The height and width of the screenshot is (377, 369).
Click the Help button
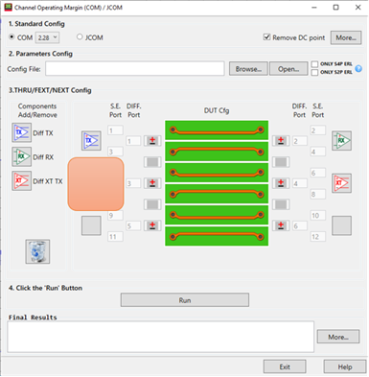pyautogui.click(x=345, y=366)
